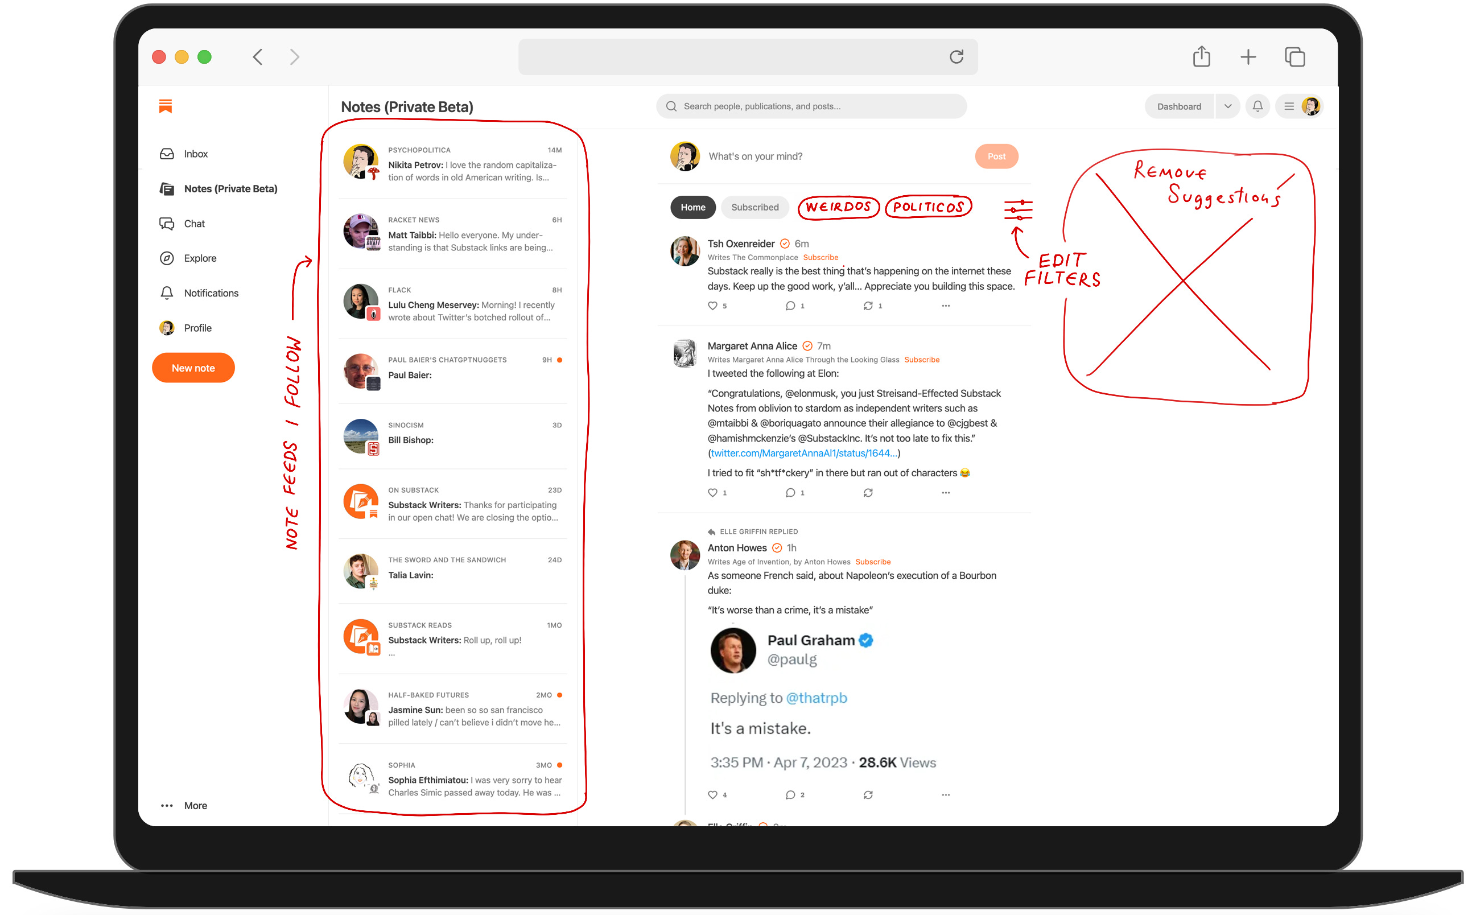The height and width of the screenshot is (915, 1476).
Task: Open Racket News note by Matt Taibbi
Action: point(453,234)
